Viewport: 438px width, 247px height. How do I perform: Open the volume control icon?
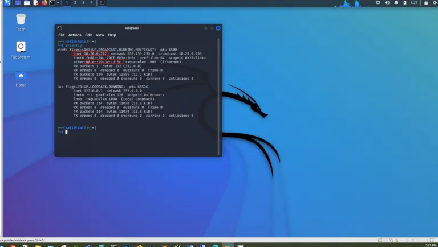387,3
